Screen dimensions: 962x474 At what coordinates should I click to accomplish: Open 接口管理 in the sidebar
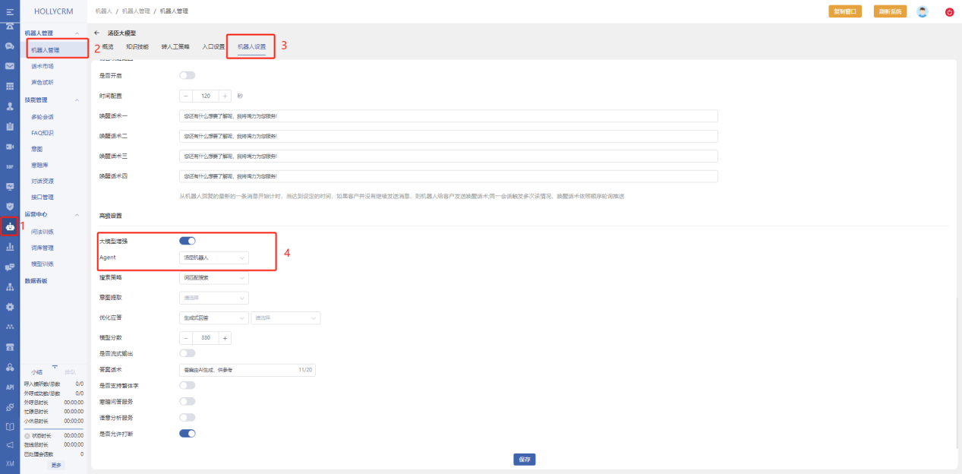point(43,197)
